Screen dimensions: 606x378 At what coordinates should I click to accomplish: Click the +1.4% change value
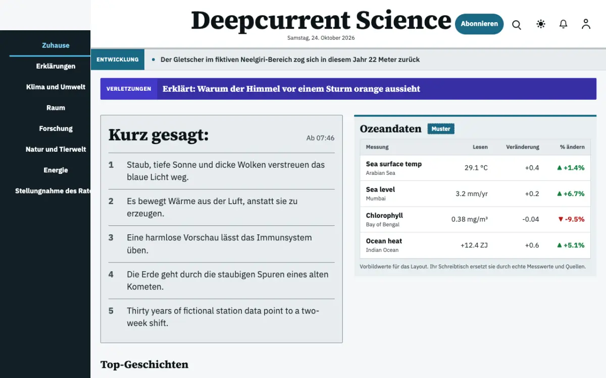[571, 168]
